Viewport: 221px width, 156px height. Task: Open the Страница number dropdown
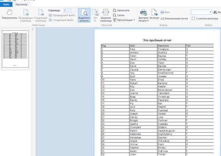(74, 11)
